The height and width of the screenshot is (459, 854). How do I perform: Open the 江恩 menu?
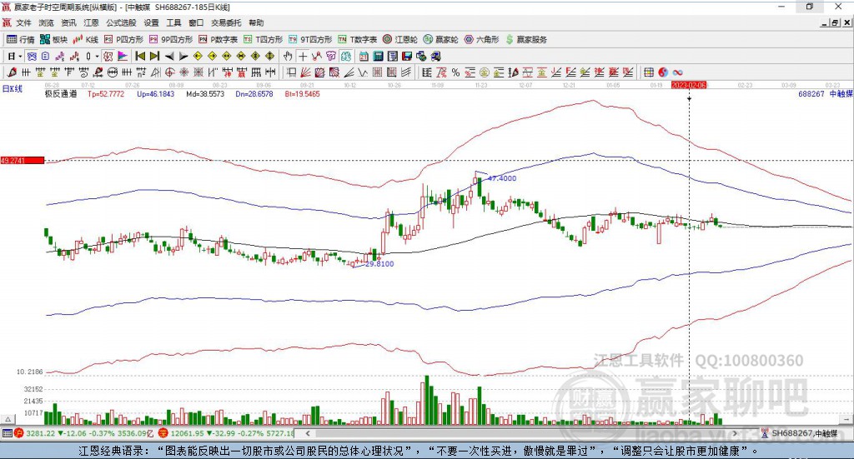[x=91, y=23]
